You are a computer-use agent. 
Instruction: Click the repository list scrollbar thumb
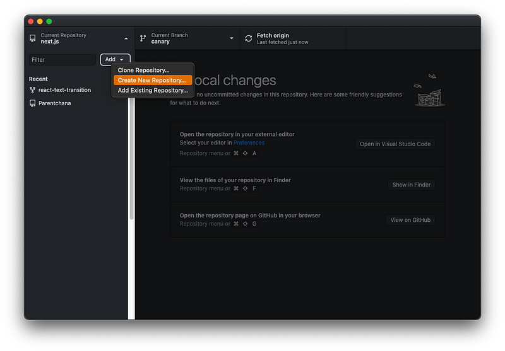[x=131, y=159]
